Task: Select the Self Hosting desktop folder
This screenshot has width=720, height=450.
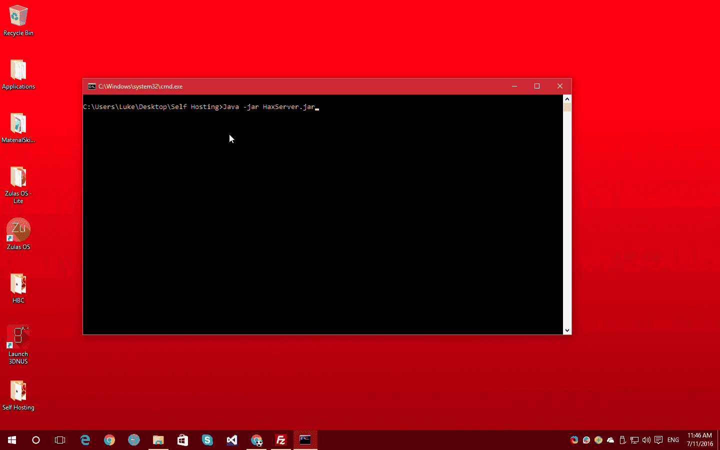Action: pyautogui.click(x=18, y=395)
